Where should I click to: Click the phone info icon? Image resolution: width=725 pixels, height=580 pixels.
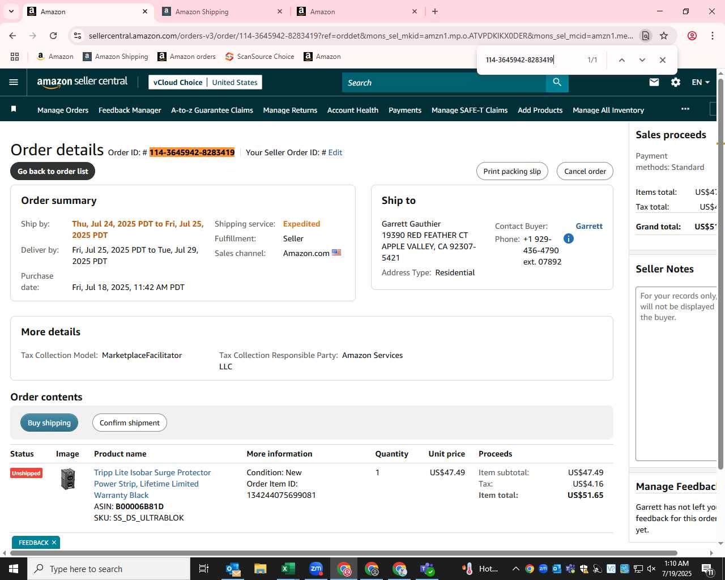pyautogui.click(x=569, y=238)
